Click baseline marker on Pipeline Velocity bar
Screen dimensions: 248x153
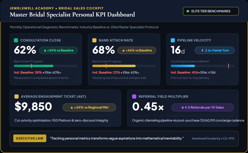pyautogui.click(x=229, y=66)
